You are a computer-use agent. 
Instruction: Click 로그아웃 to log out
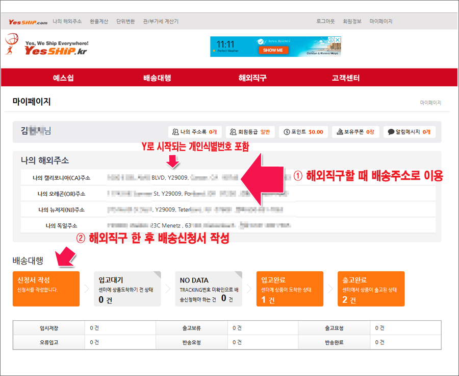tap(325, 21)
